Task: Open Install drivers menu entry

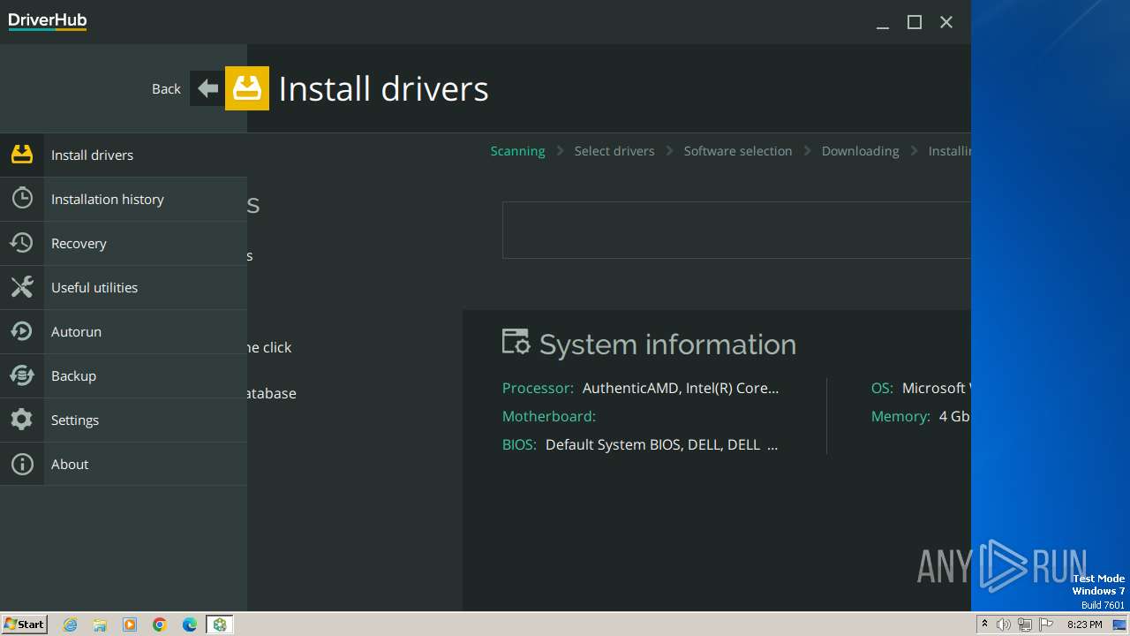Action: [x=124, y=155]
